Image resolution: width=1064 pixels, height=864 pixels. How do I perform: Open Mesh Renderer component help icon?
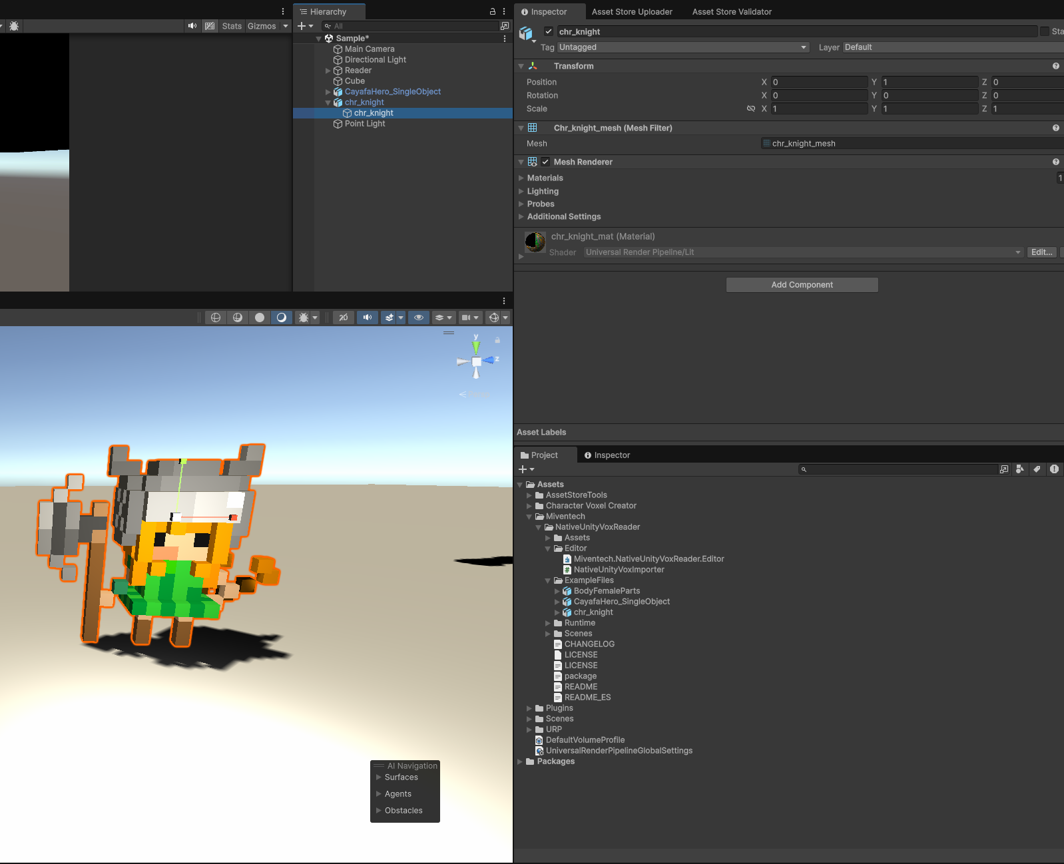pos(1056,162)
